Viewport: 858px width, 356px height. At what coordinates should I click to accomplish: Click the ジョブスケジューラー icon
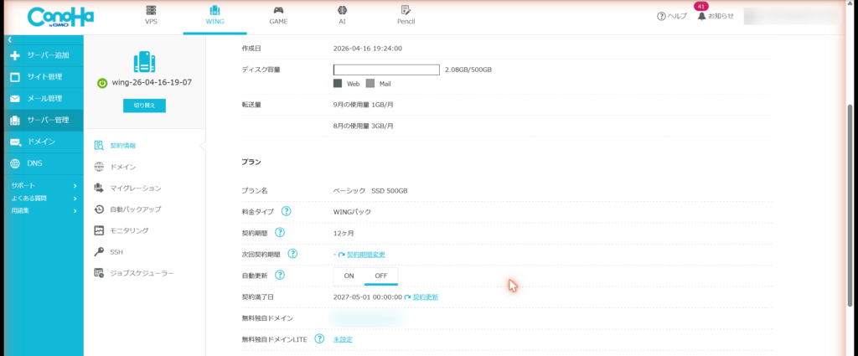[x=99, y=273]
